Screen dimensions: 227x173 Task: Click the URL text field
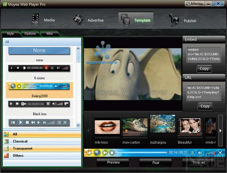[204, 93]
